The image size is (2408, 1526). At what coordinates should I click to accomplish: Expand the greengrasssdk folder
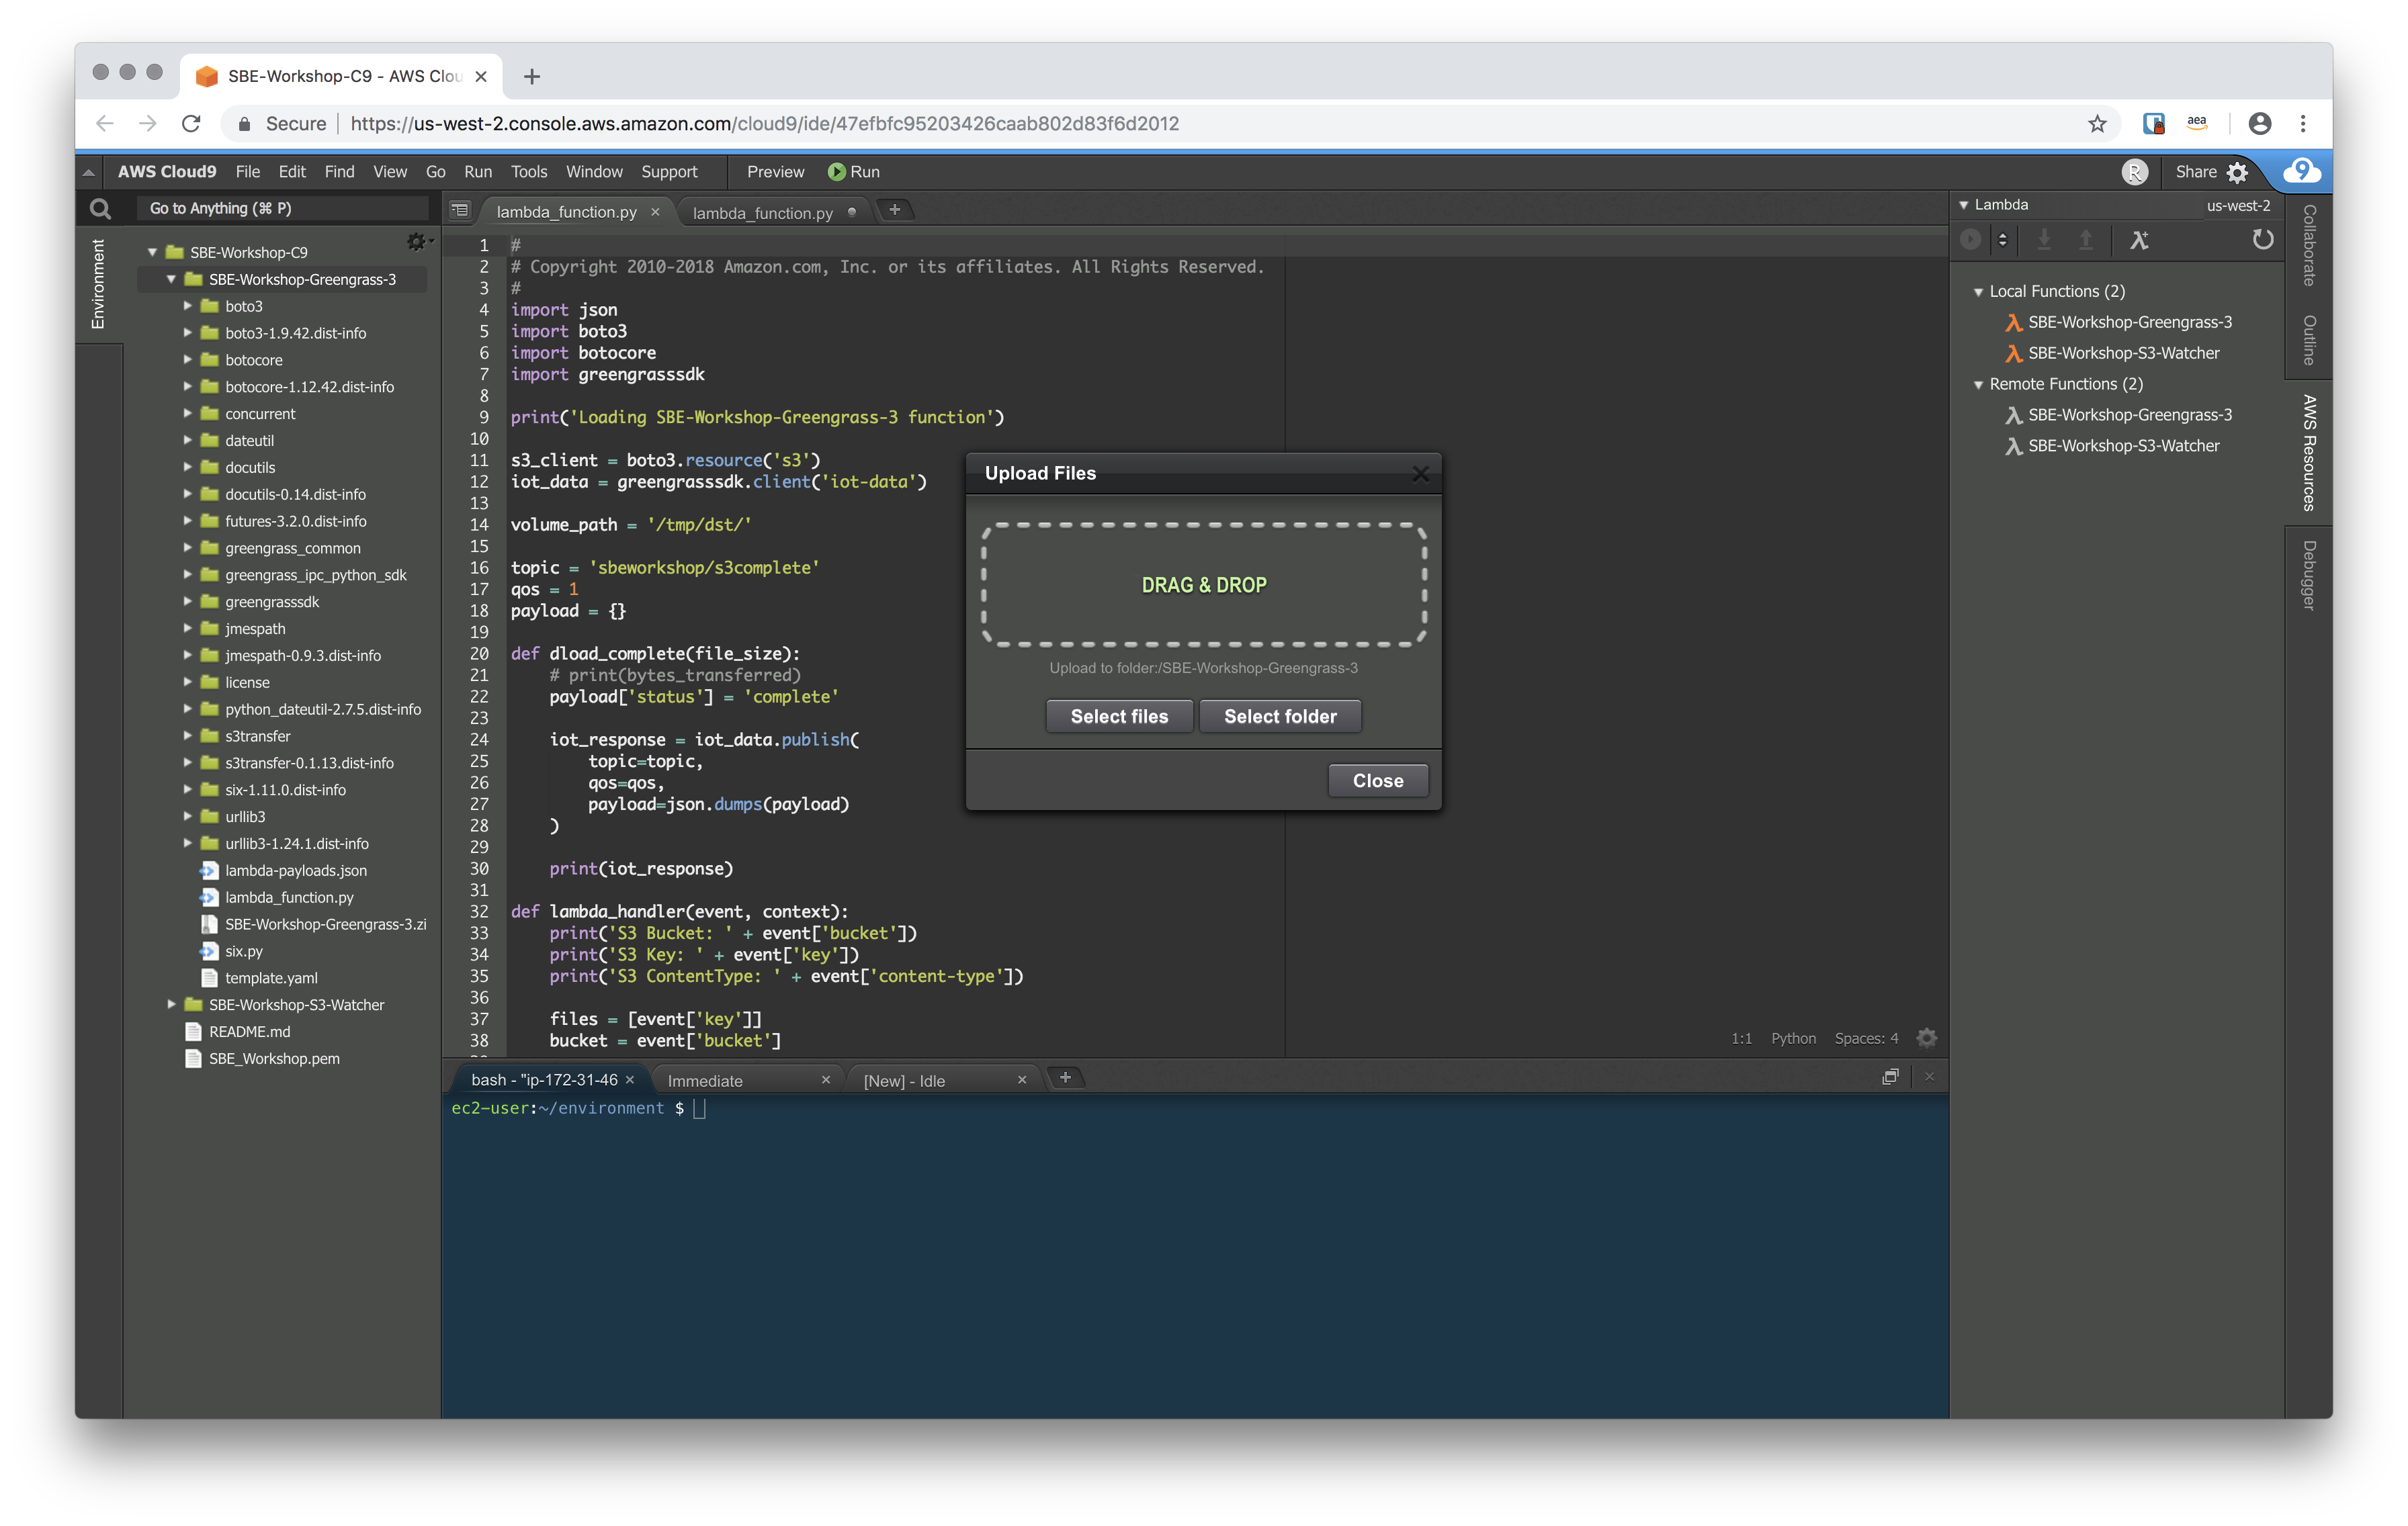(187, 602)
